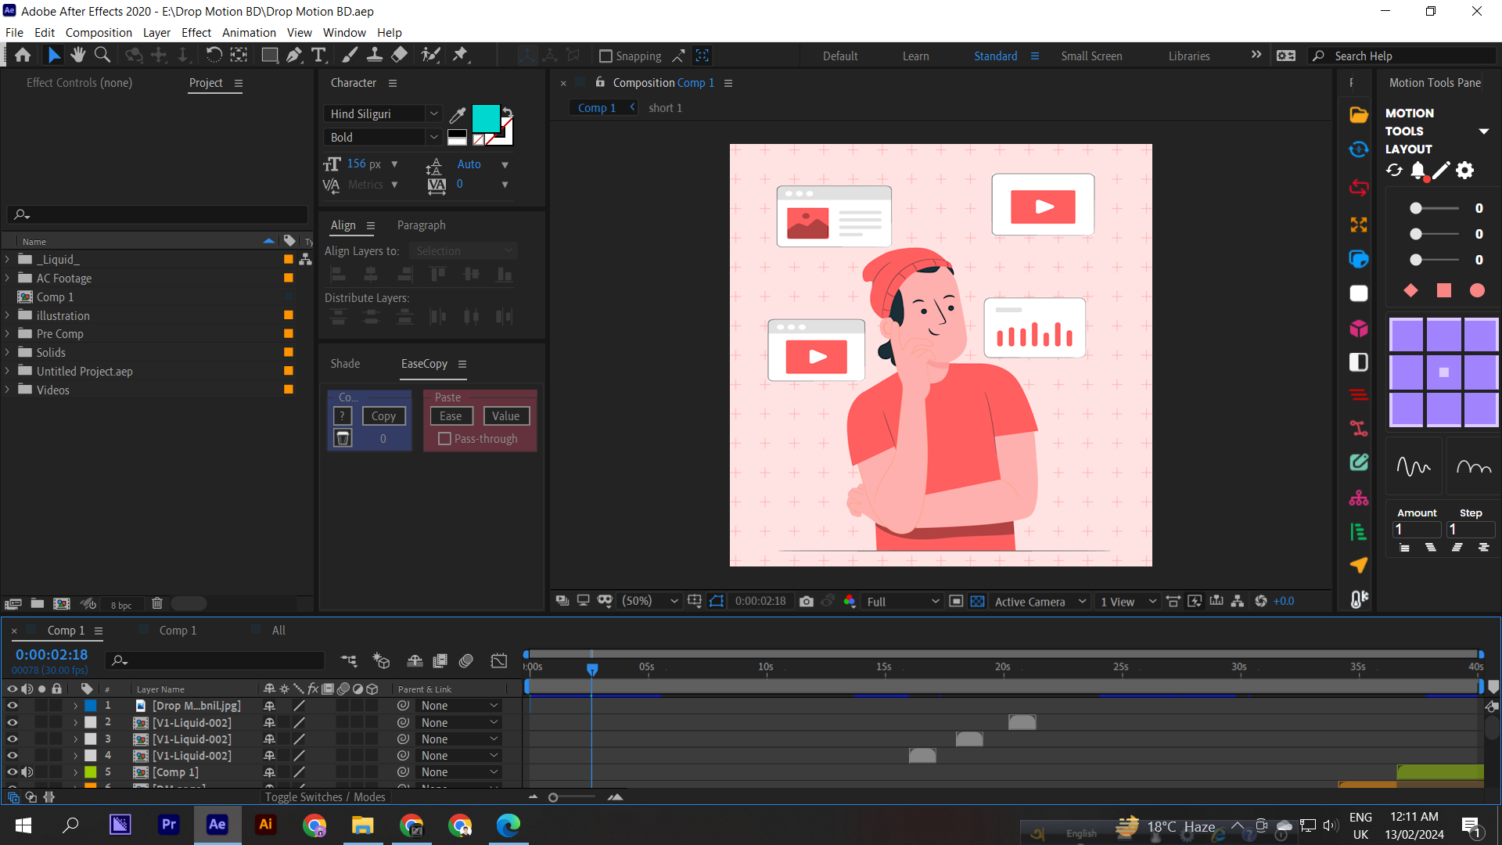This screenshot has width=1502, height=845.
Task: Select the Rotation tool
Action: 214,55
